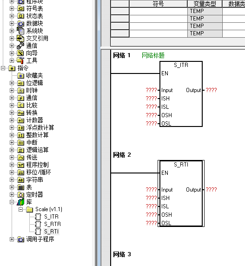Click the 网络标题 network title link

(153, 55)
